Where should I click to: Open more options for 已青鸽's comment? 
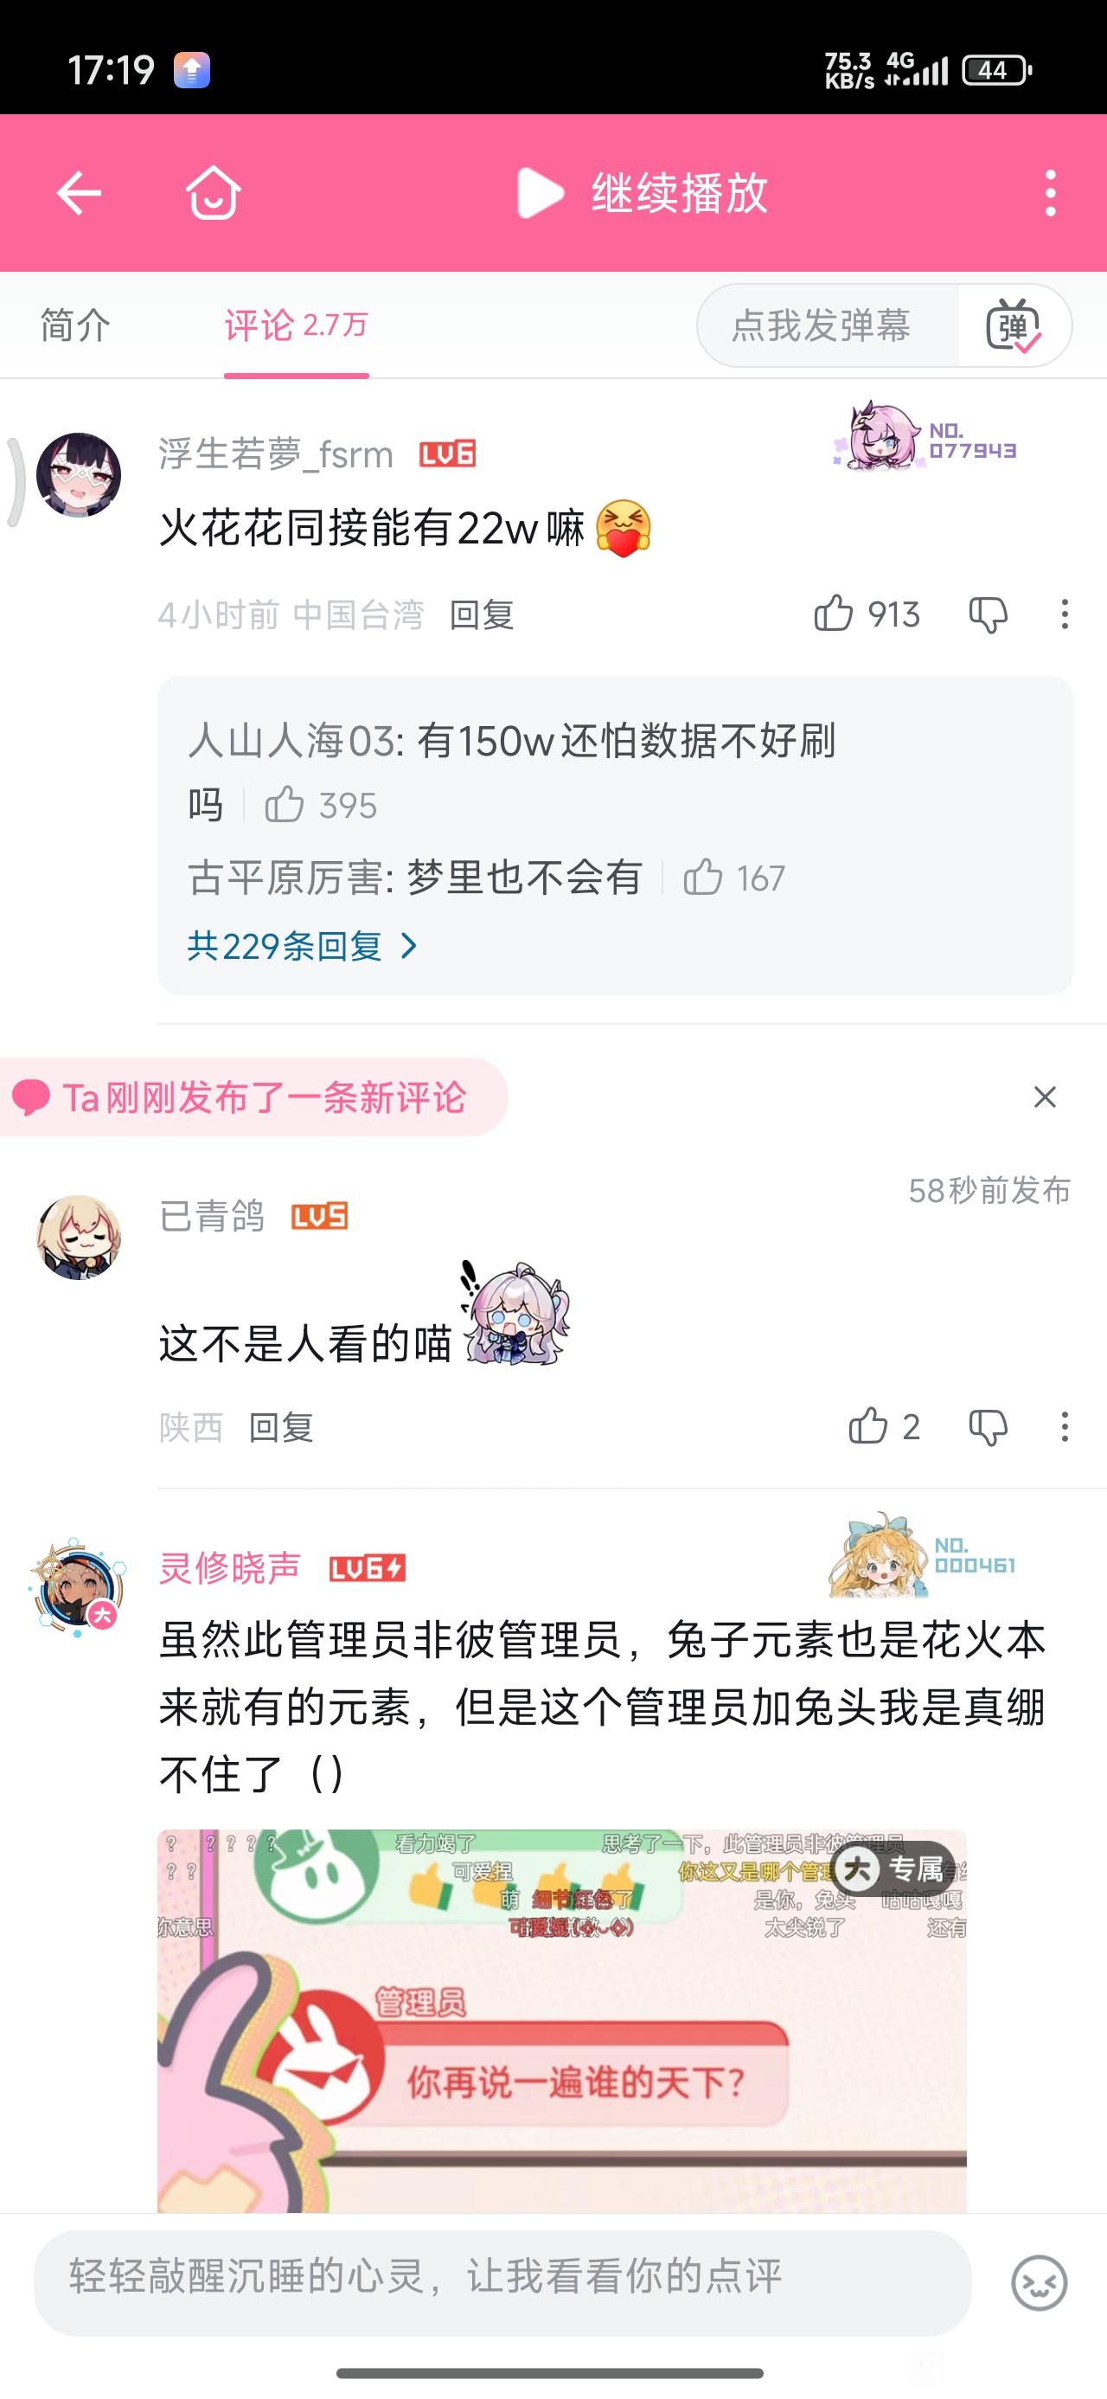[1064, 1427]
